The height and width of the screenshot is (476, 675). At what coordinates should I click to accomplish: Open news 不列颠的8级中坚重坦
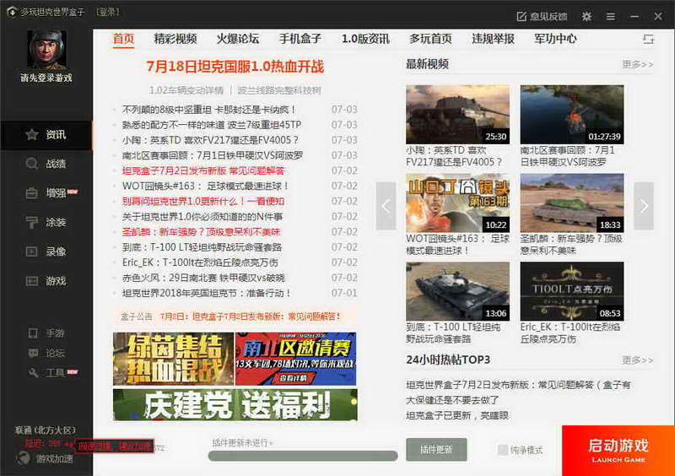[x=209, y=110]
